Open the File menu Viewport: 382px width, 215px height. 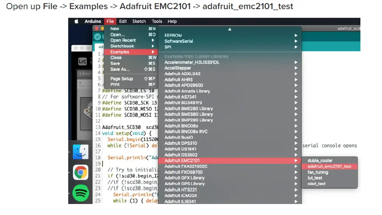110,22
